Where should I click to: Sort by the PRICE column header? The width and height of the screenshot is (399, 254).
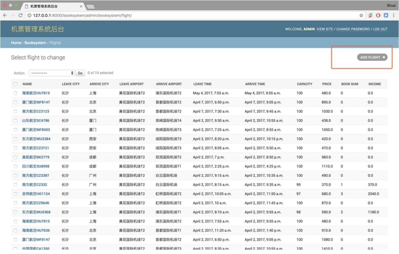point(327,84)
